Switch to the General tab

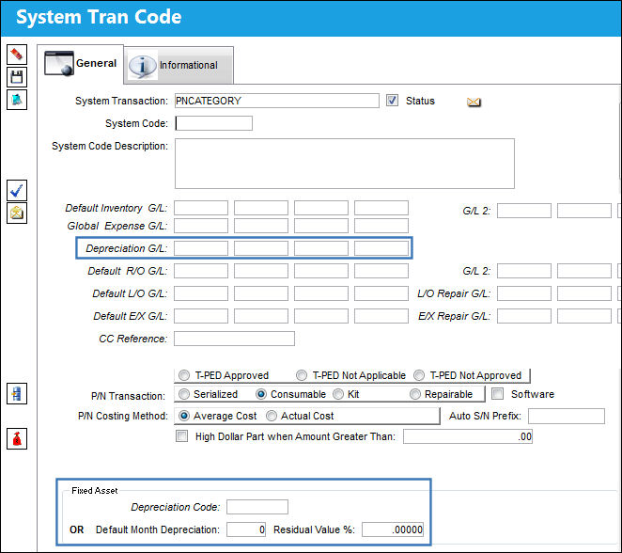point(81,64)
